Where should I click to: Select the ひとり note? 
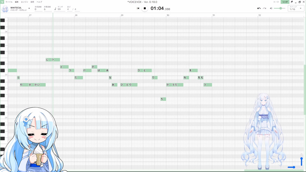(x=129, y=85)
